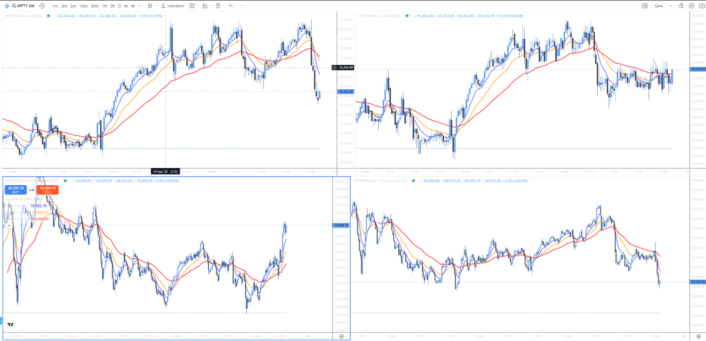Open symbol search showing NIFTY
Image resolution: width=706 pixels, height=341 pixels.
[x=23, y=6]
